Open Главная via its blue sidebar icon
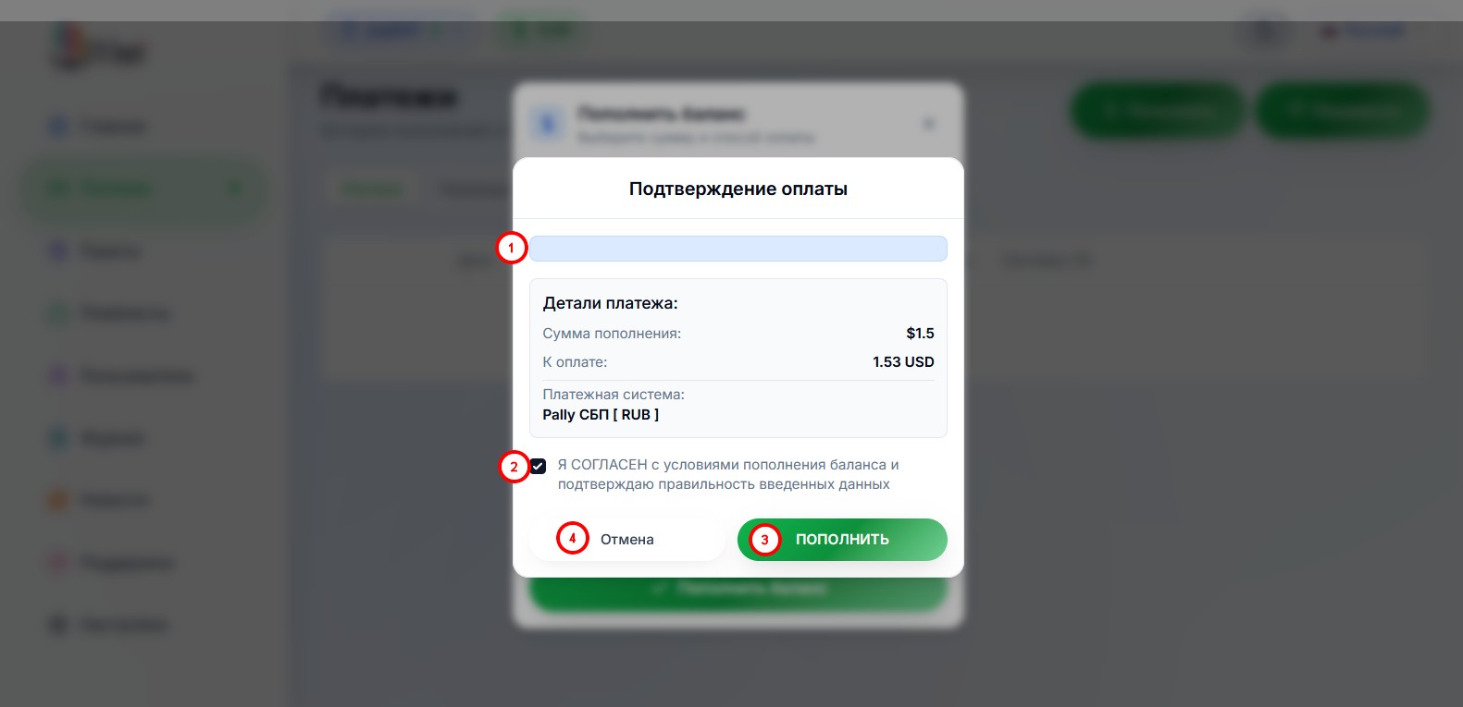 [x=58, y=127]
